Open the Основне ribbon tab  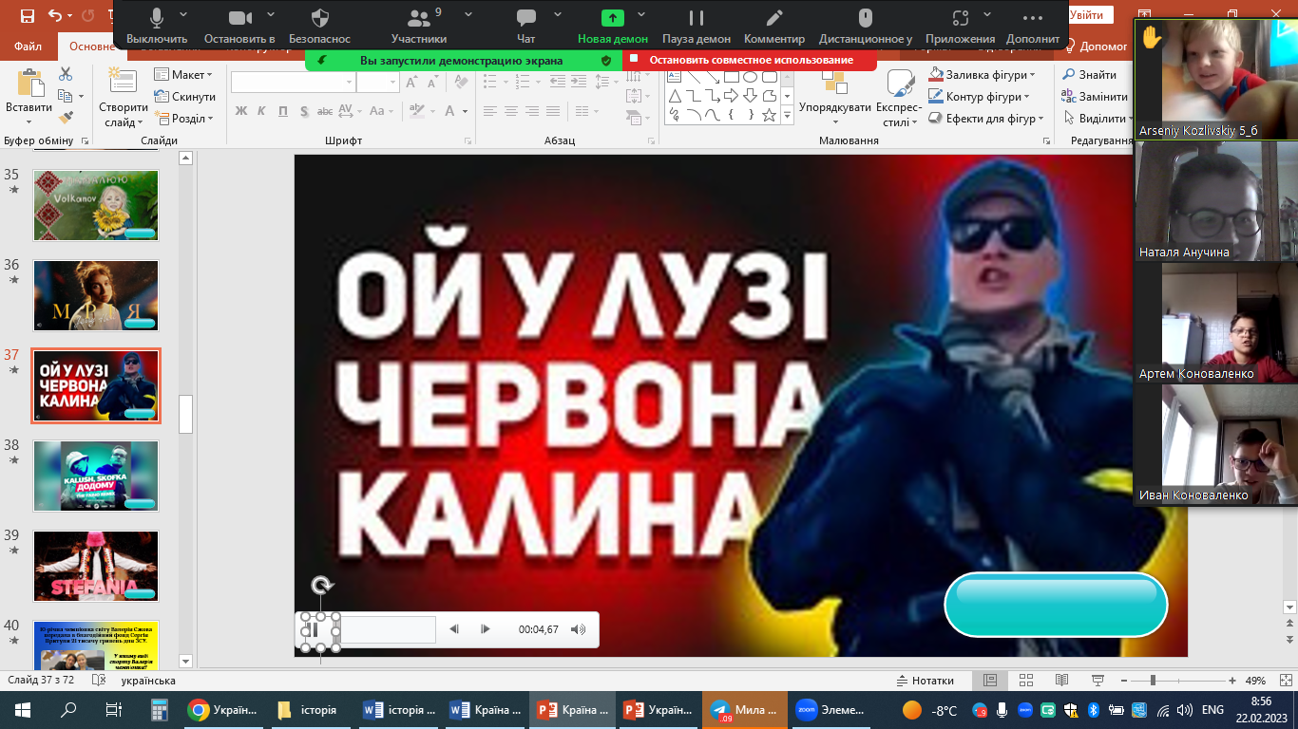point(92,46)
